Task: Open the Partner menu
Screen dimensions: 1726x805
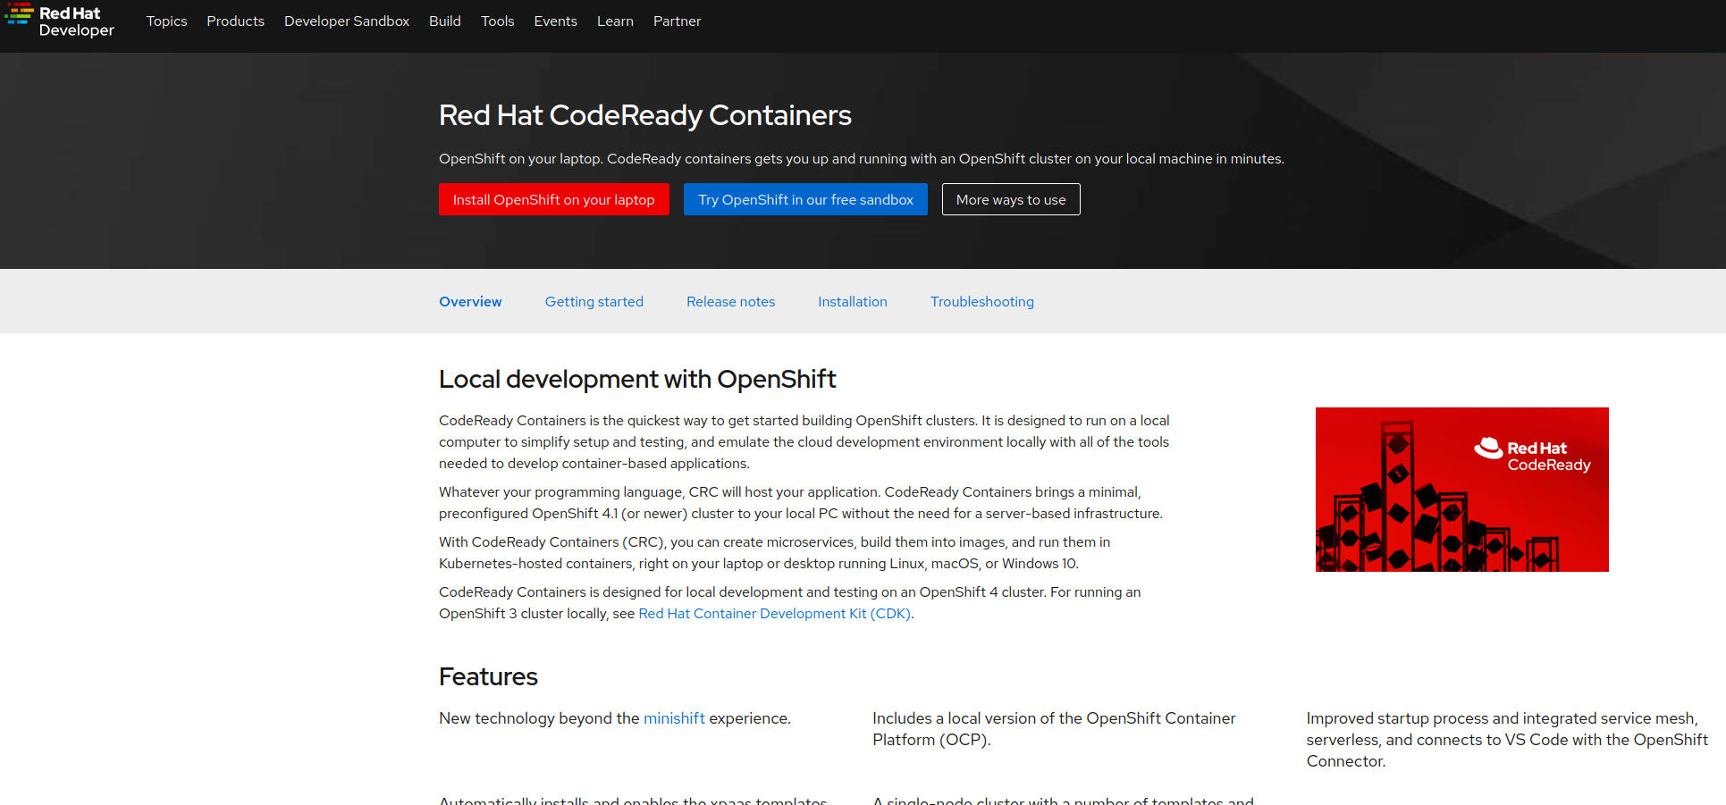Action: [x=677, y=21]
